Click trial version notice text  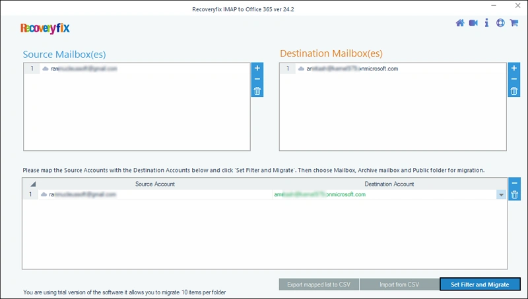click(x=125, y=292)
